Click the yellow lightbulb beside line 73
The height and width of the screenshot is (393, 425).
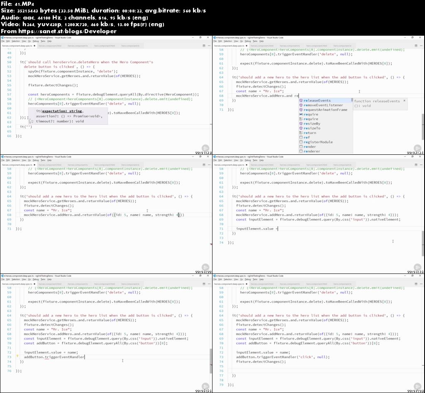coord(17,356)
